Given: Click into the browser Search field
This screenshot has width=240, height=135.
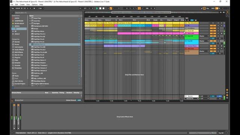Looking at the screenshot, I should click(48, 13).
